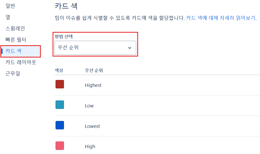The image size is (260, 154).
Task: Click the chevron arrow in the 방법 선택 box
Action: [130, 48]
